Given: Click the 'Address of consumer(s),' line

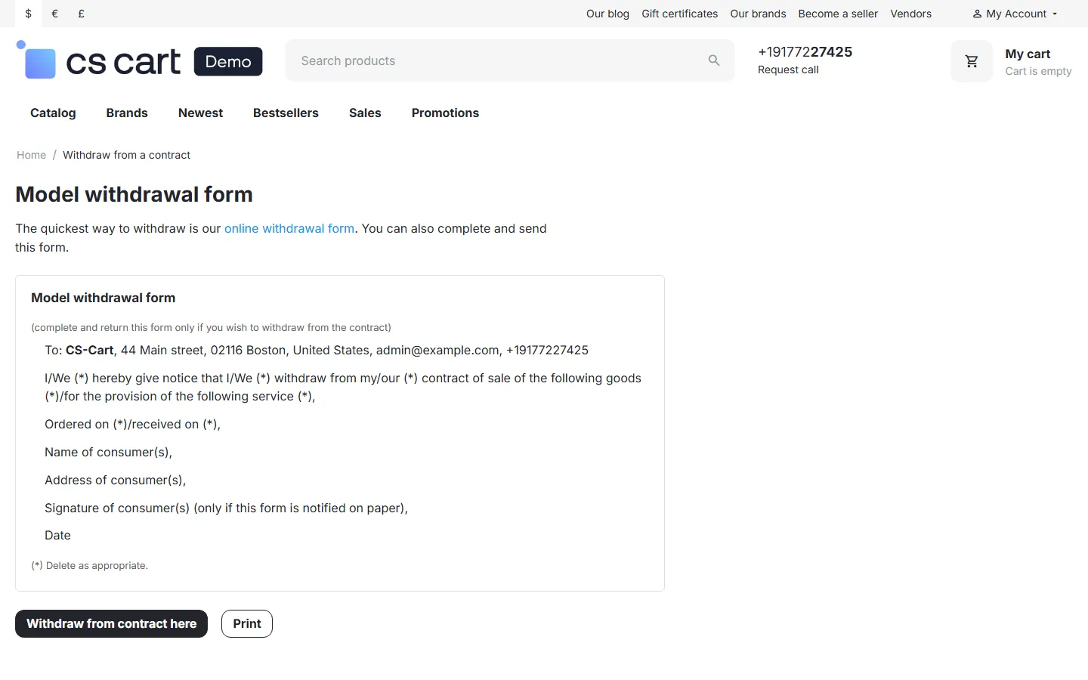Looking at the screenshot, I should pyautogui.click(x=115, y=480).
